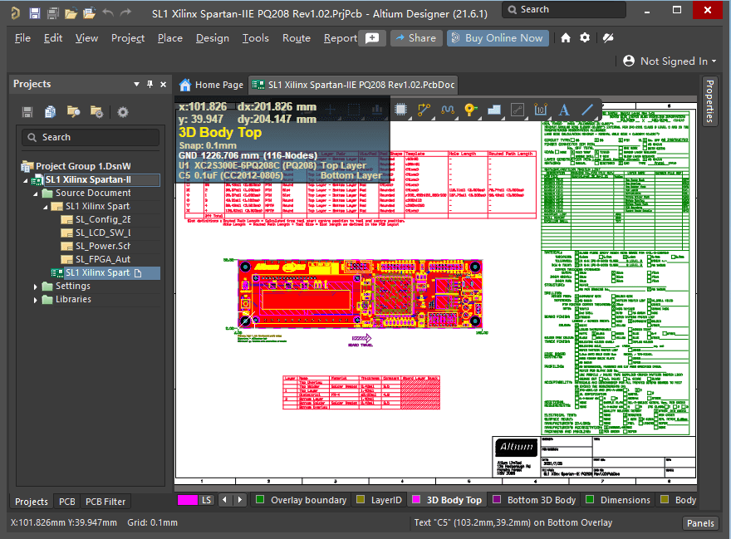Place a component using chip icon
The image size is (731, 539).
(400, 110)
